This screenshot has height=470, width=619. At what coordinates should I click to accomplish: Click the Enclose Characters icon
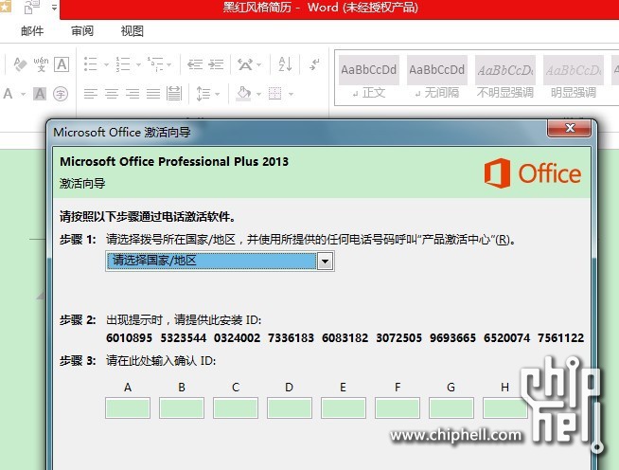[61, 94]
